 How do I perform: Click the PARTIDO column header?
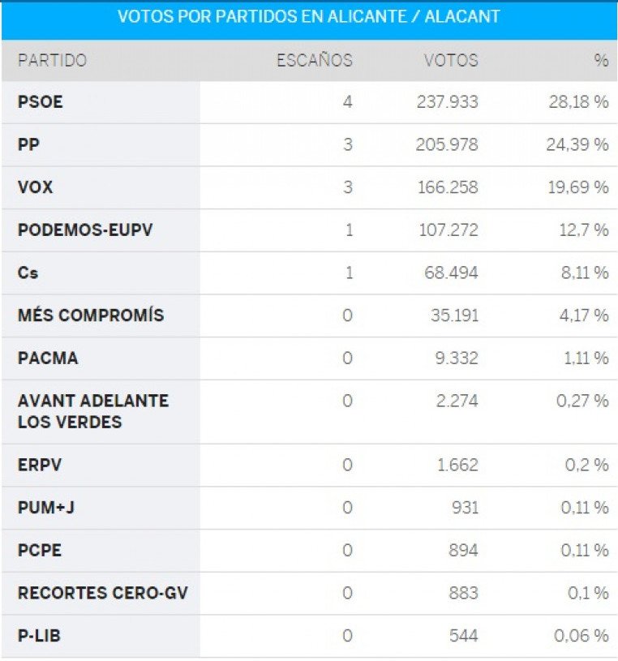point(52,61)
